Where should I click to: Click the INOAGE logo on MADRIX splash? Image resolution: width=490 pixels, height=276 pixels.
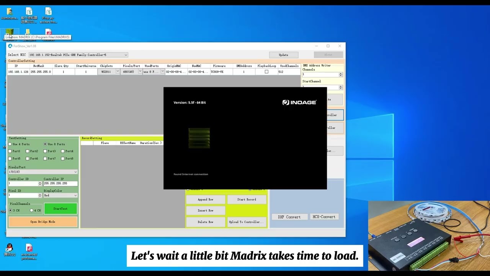tap(299, 102)
